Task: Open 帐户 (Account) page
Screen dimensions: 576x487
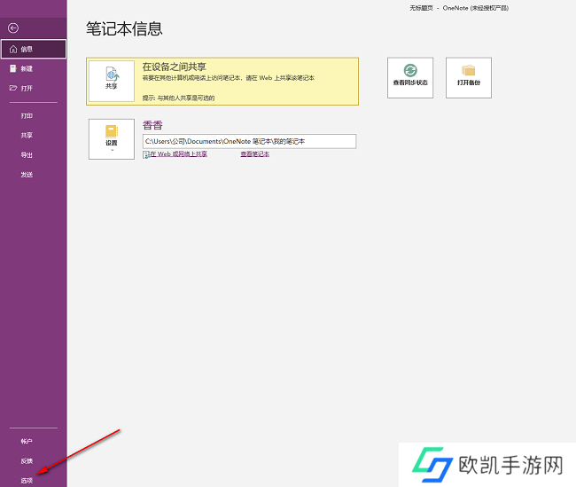Action: coord(27,441)
